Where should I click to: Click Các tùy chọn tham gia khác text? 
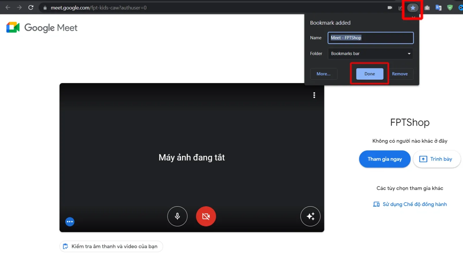[x=410, y=188]
